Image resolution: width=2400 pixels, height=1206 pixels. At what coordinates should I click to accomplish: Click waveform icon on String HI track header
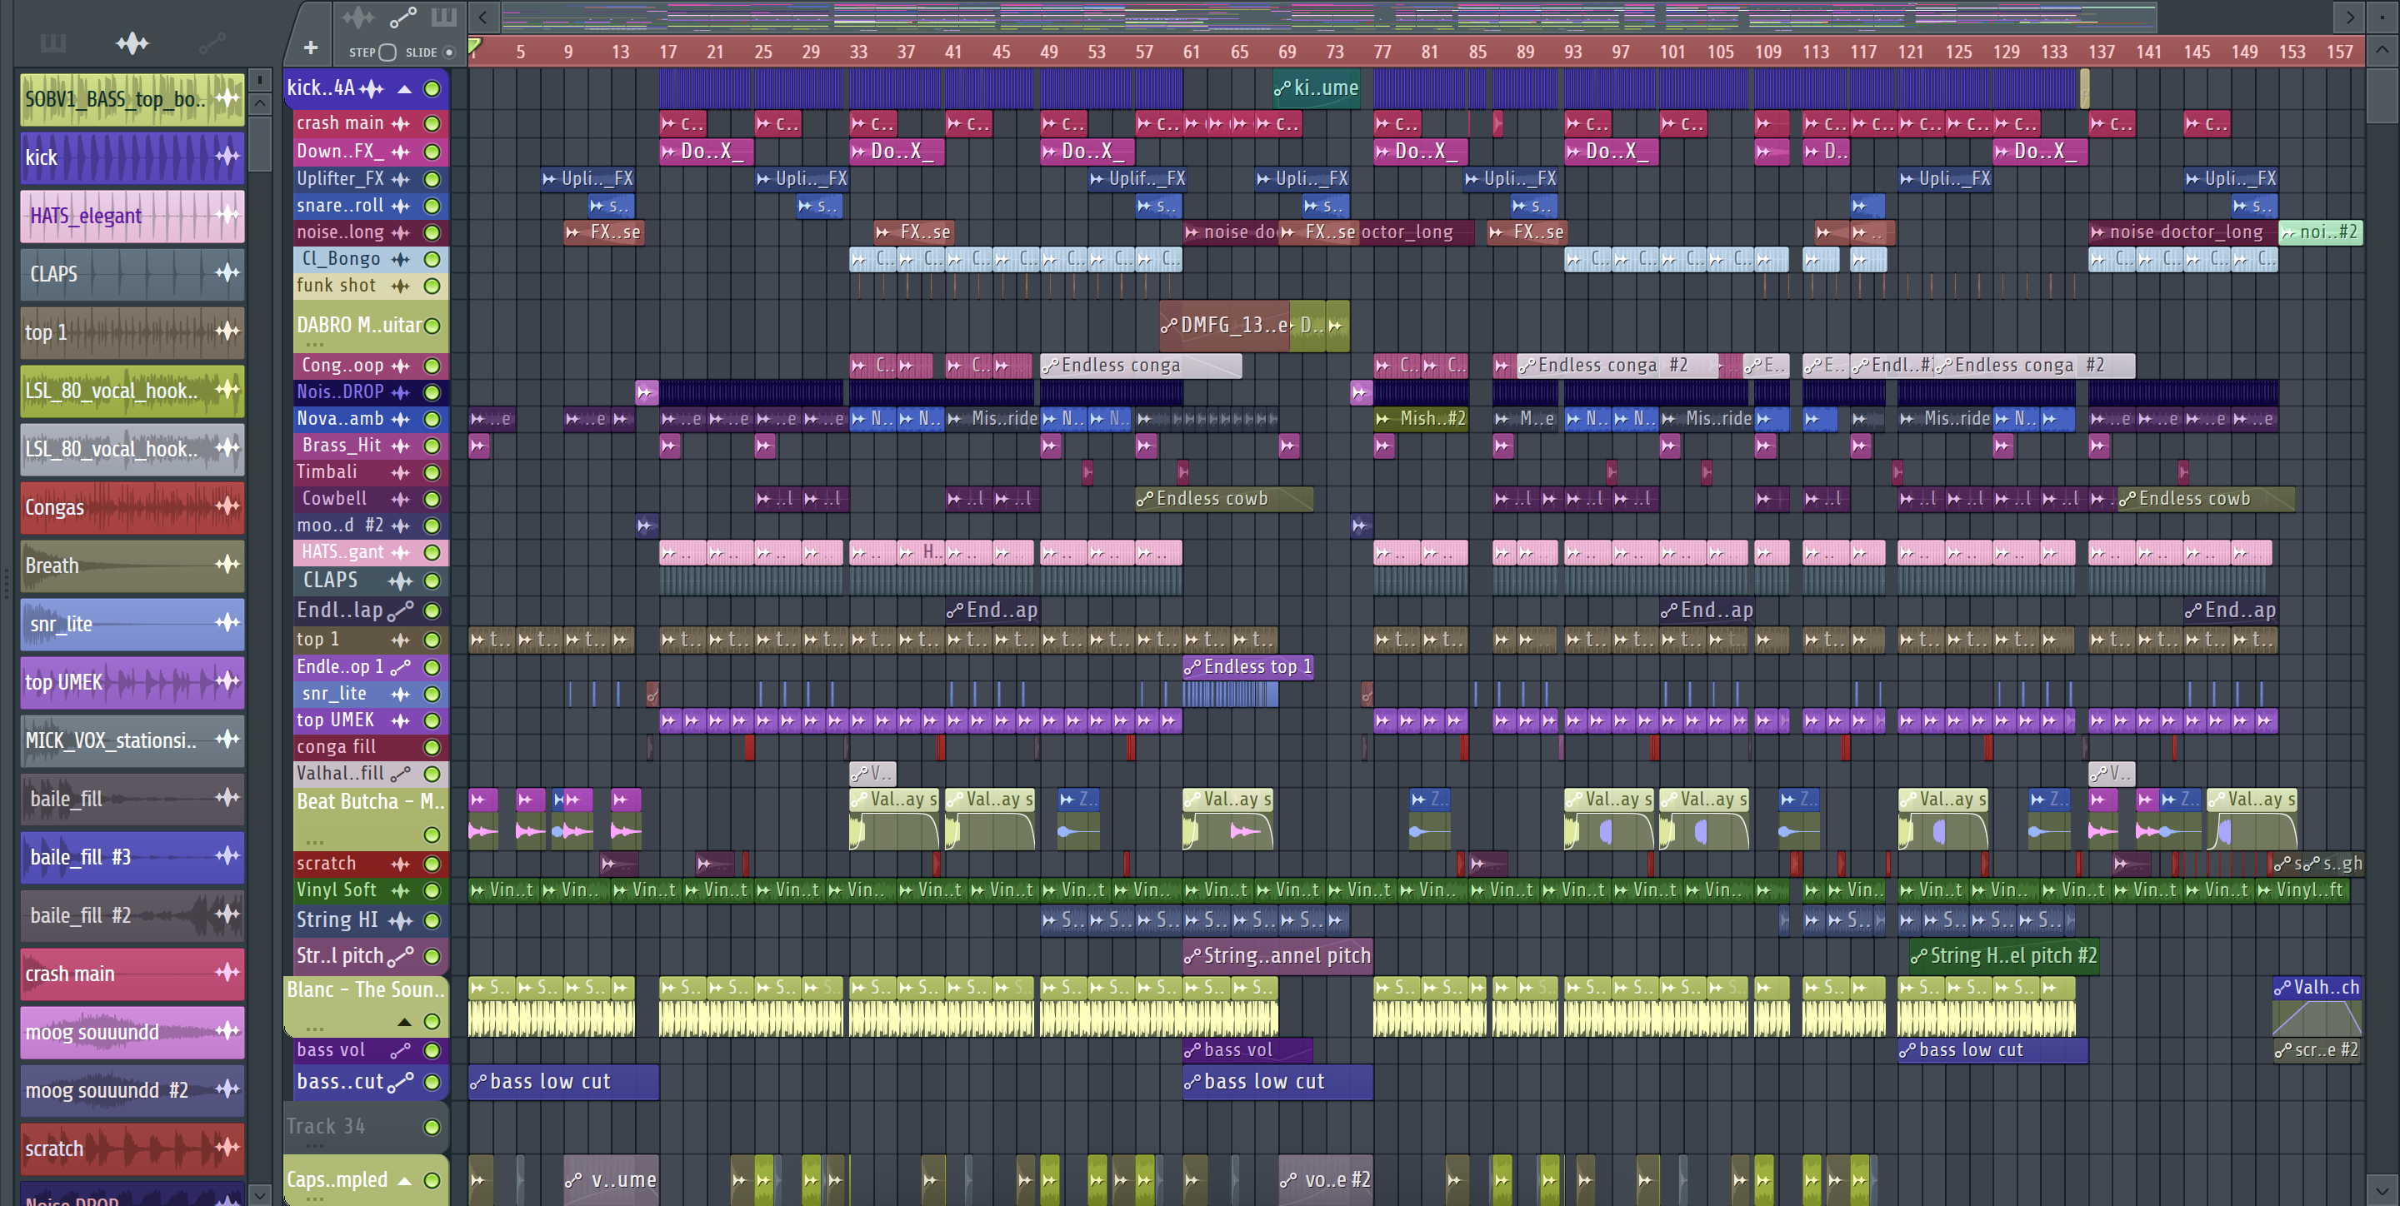tap(401, 921)
